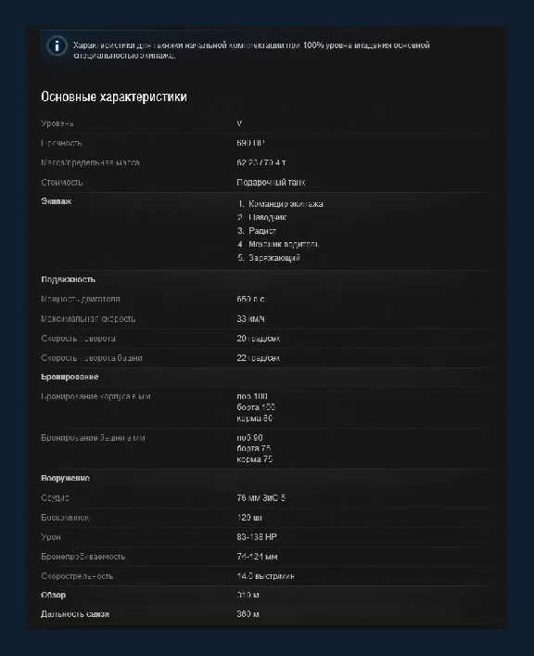Select the Уровень row label
Screen dimensions: 534x656
pos(57,123)
